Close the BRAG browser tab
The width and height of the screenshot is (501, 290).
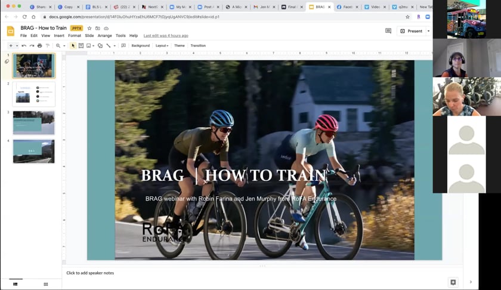pyautogui.click(x=329, y=7)
